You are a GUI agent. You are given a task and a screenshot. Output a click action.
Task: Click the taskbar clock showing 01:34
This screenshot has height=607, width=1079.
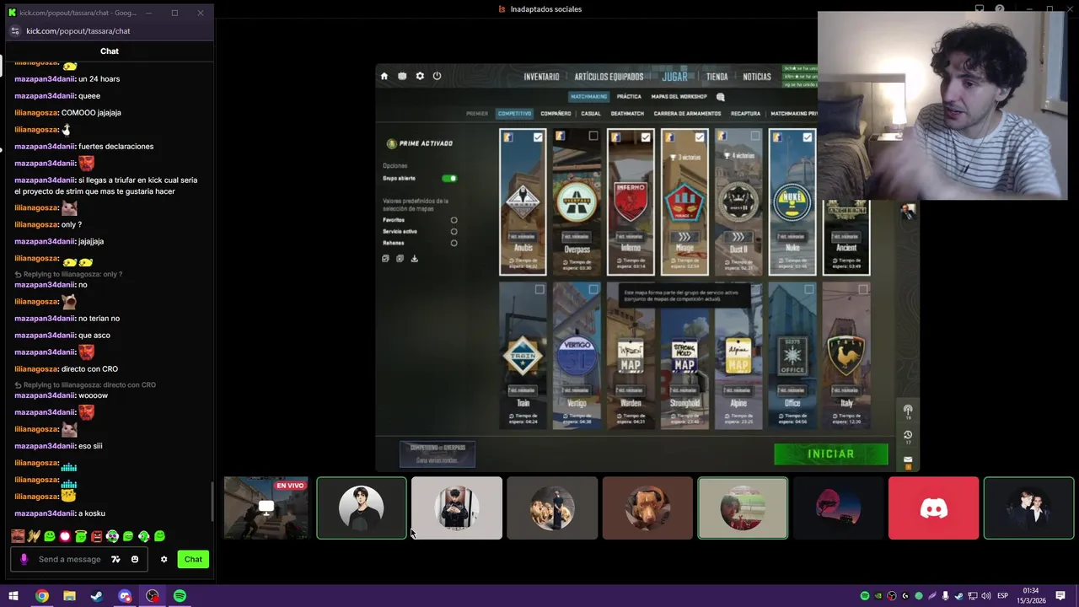1033,596
